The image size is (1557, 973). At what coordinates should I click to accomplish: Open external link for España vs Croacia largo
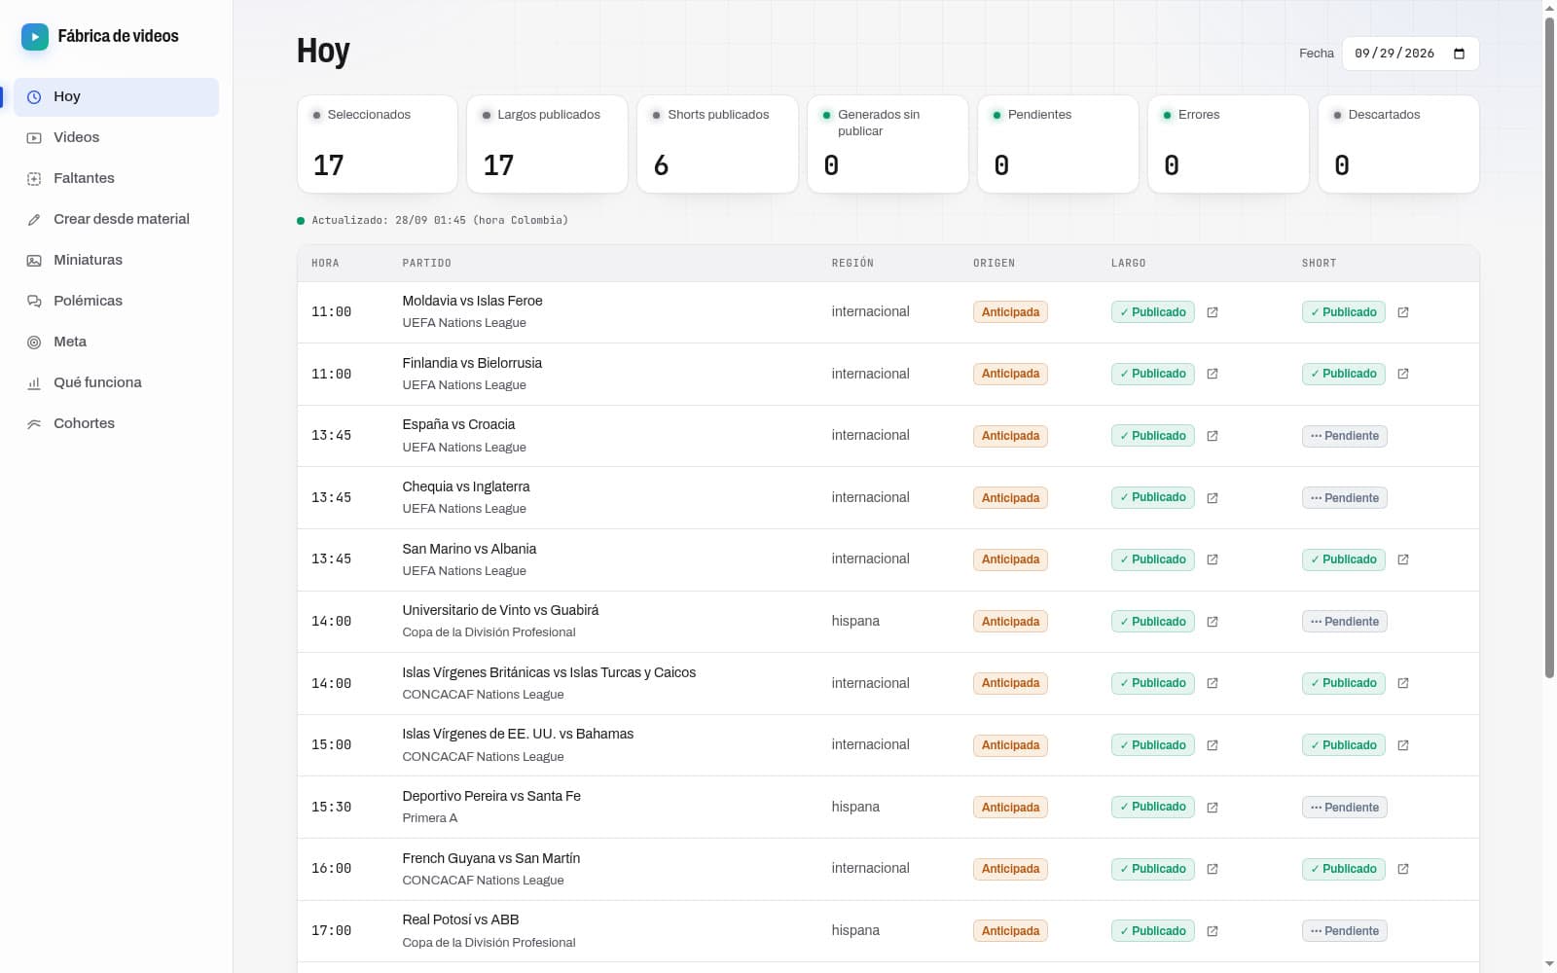click(x=1213, y=436)
